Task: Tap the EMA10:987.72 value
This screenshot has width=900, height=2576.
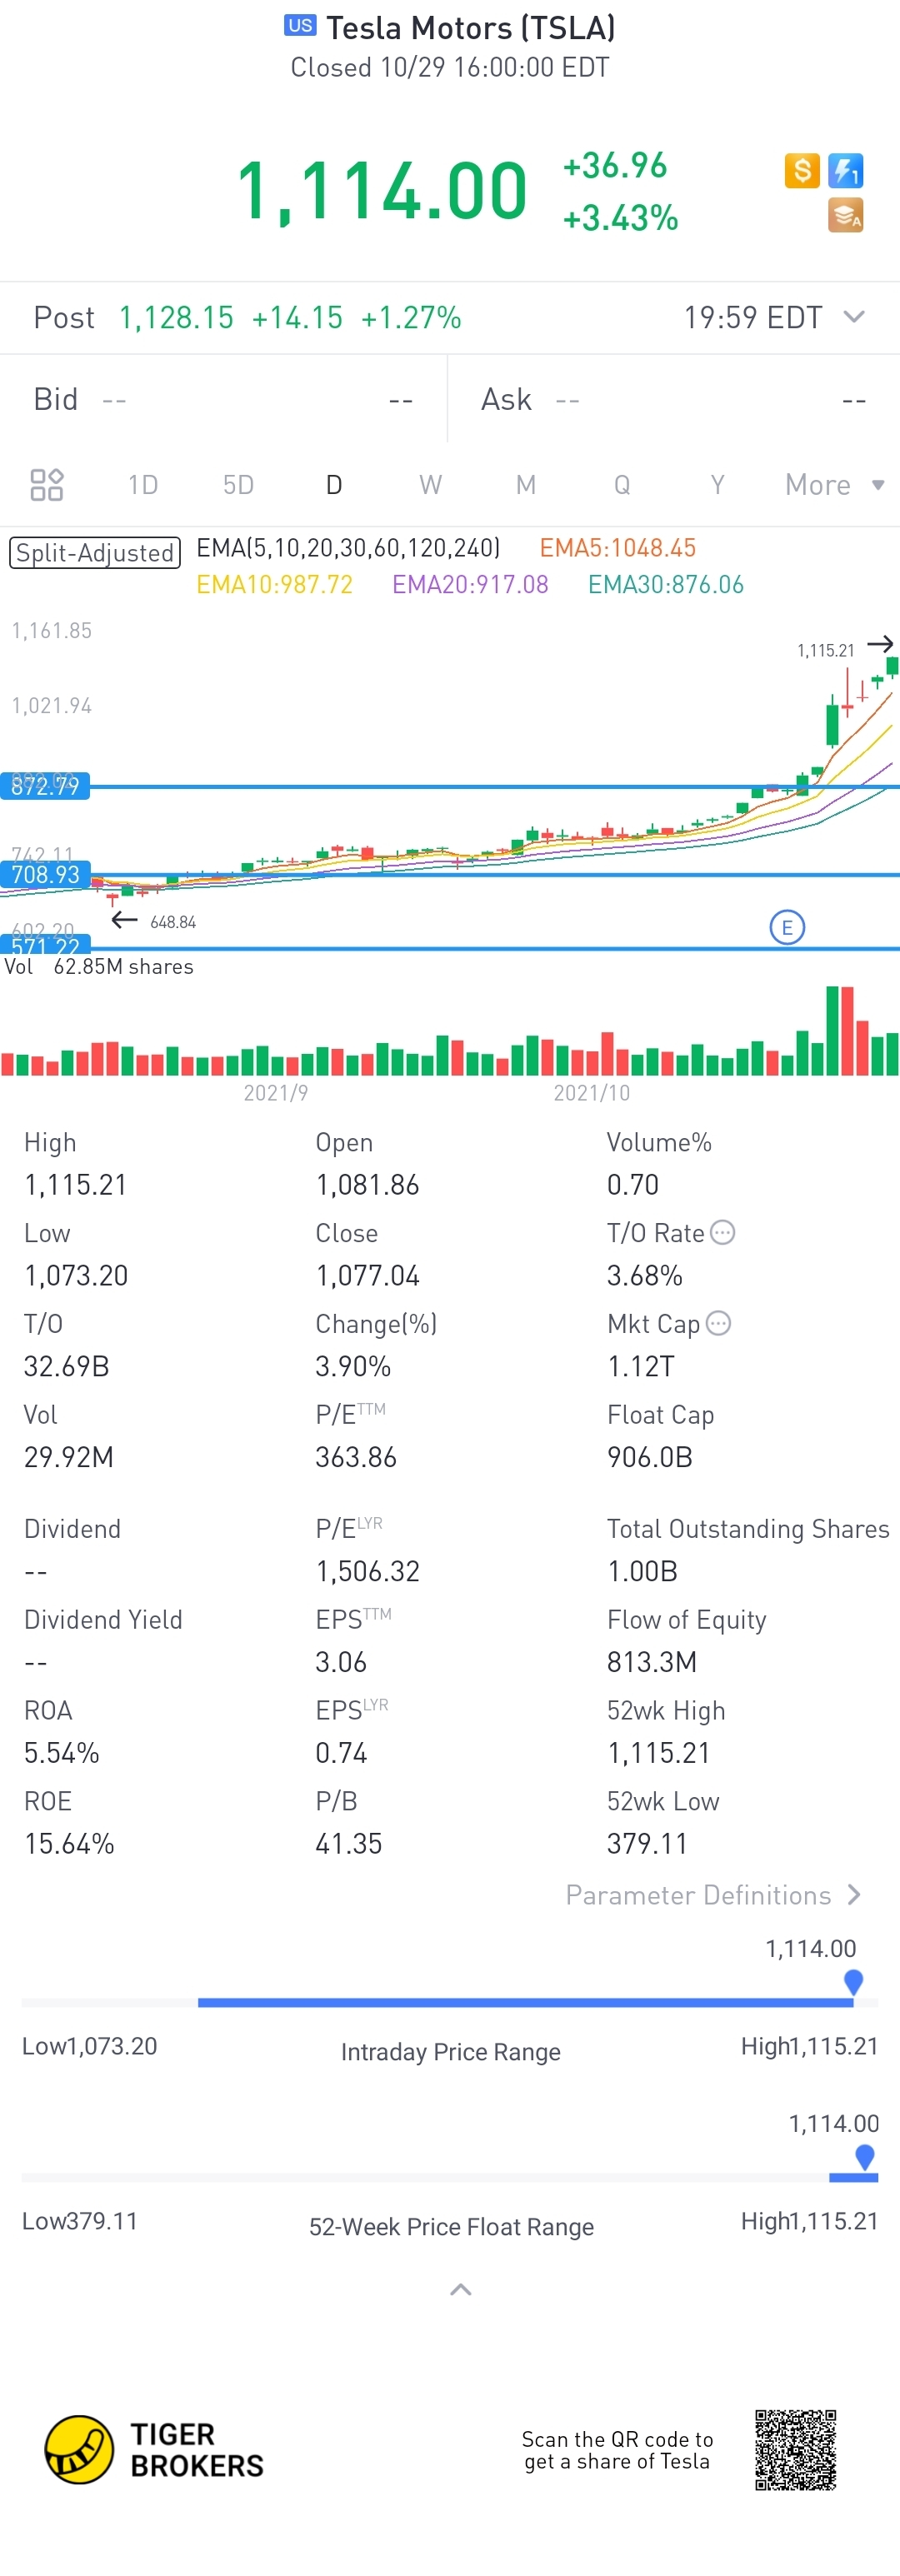Action: 275,584
